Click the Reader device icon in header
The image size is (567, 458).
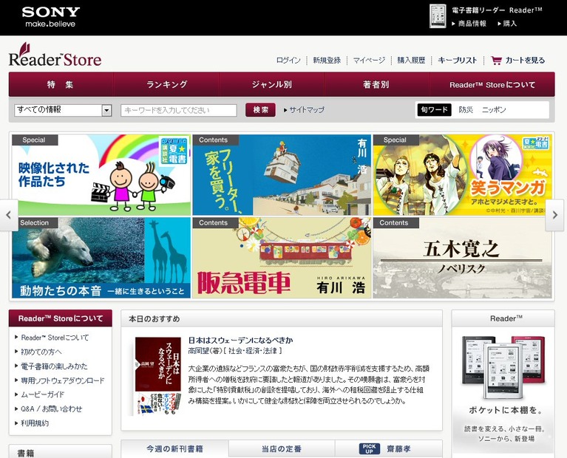[x=438, y=16]
